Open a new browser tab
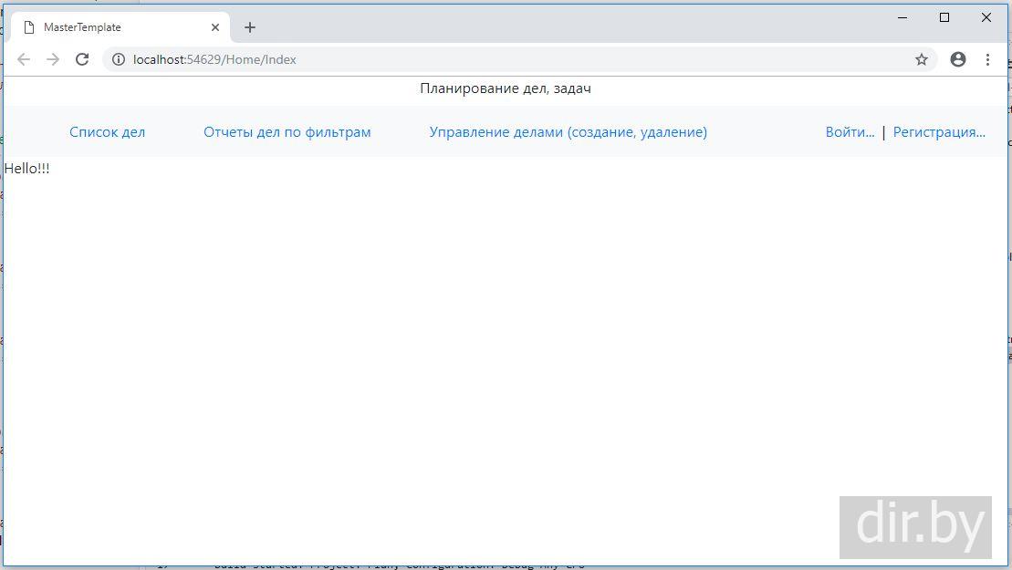Image resolution: width=1012 pixels, height=570 pixels. tap(250, 27)
